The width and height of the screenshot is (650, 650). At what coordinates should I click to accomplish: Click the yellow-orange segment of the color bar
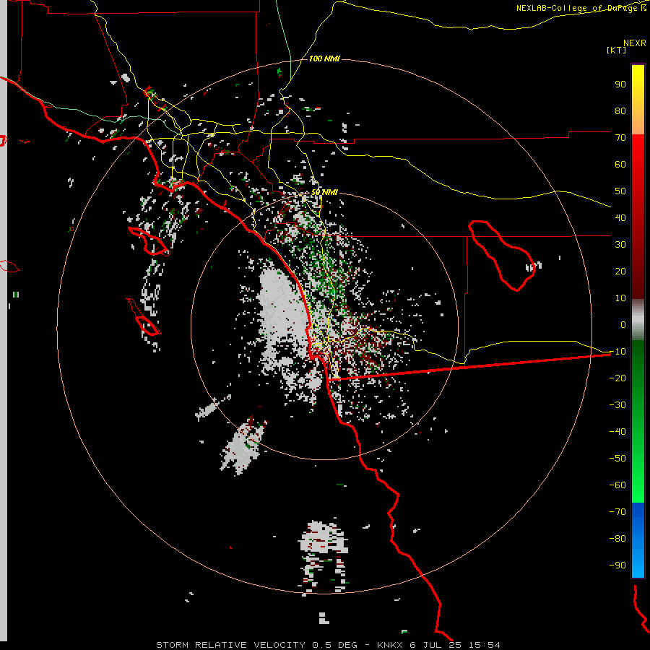click(x=638, y=100)
